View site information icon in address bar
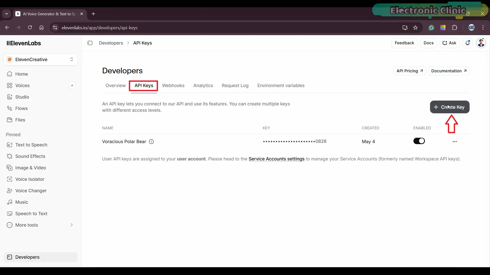The height and width of the screenshot is (275, 490). tap(55, 28)
